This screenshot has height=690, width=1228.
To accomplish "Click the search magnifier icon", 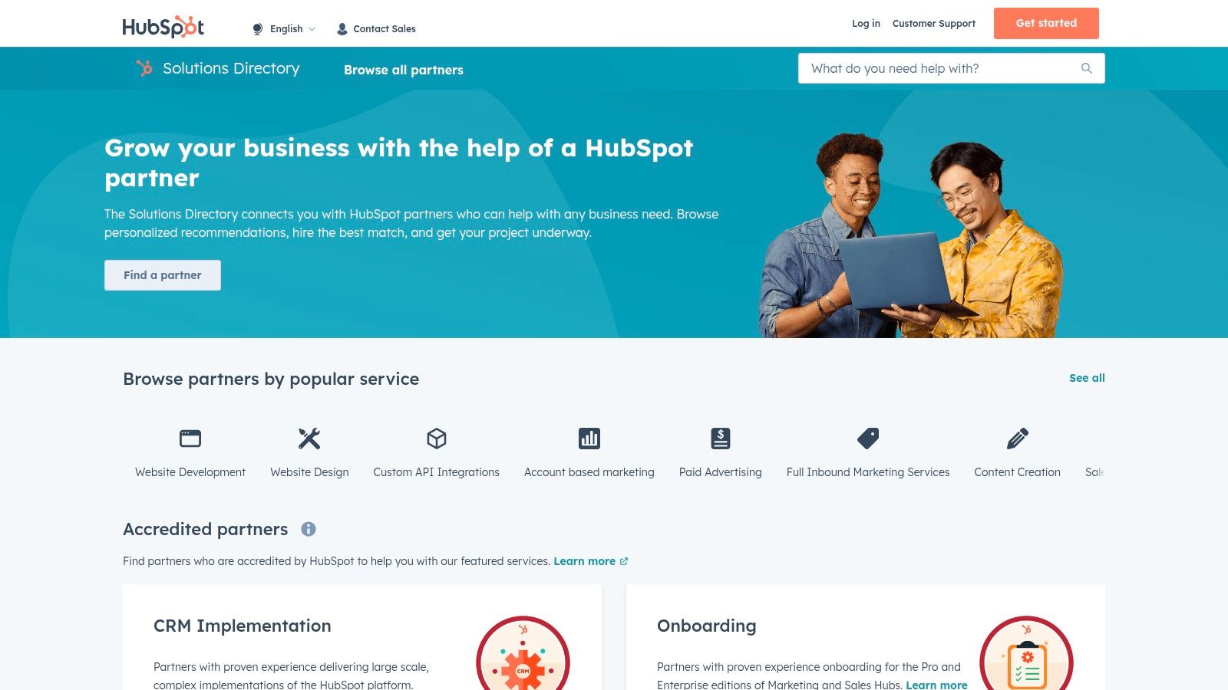I will click(1087, 68).
